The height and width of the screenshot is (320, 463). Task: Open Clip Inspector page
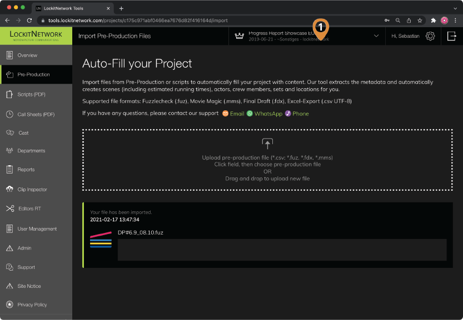tap(36, 190)
